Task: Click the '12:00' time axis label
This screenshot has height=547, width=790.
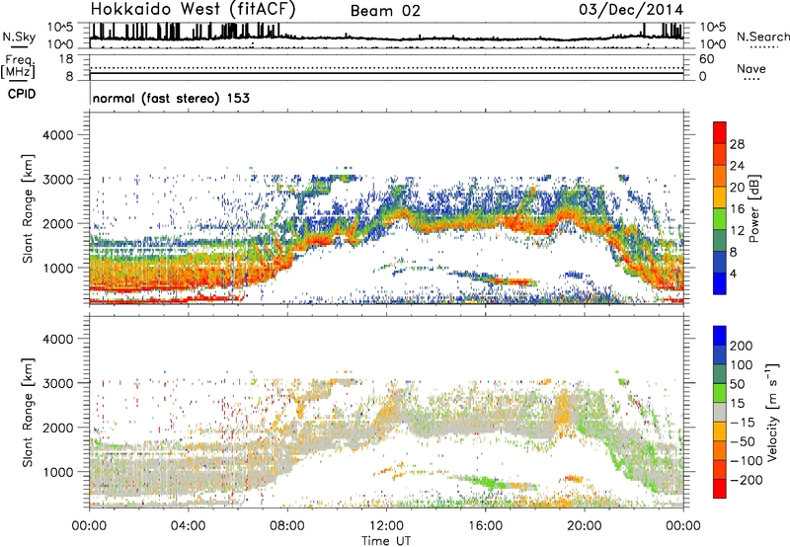Action: click(386, 526)
